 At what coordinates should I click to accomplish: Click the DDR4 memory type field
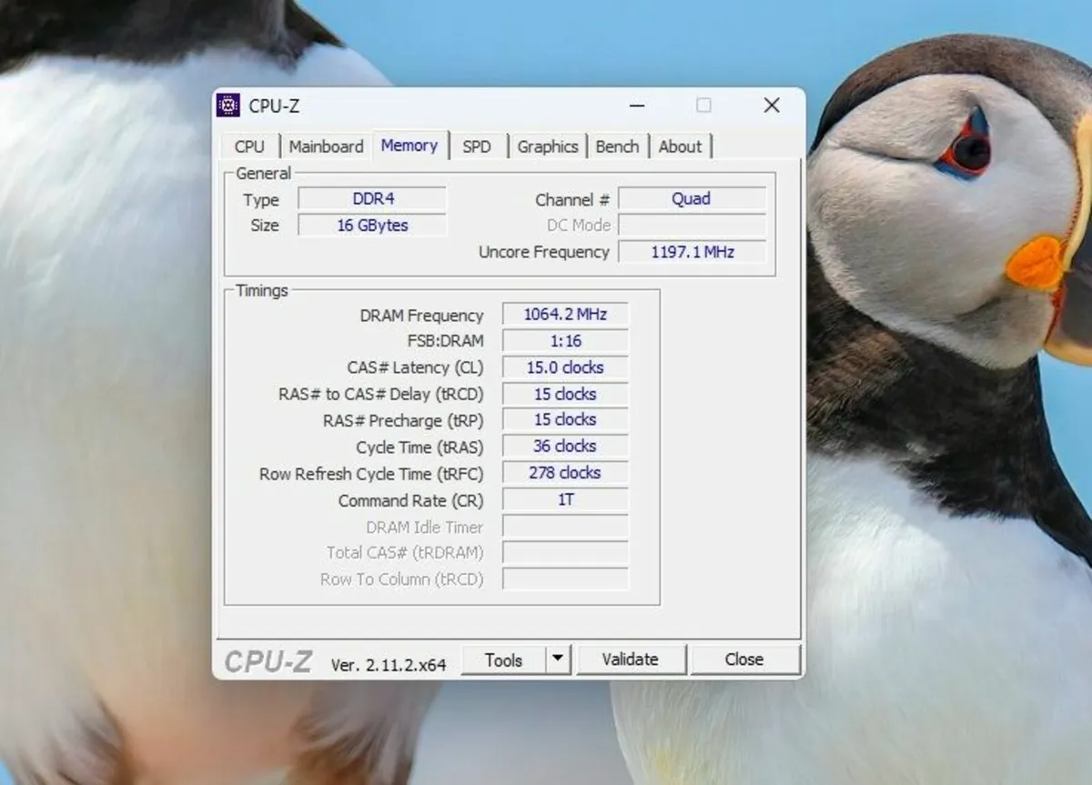[373, 199]
